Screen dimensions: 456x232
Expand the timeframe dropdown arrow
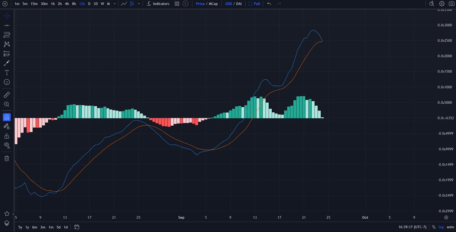(x=115, y=4)
